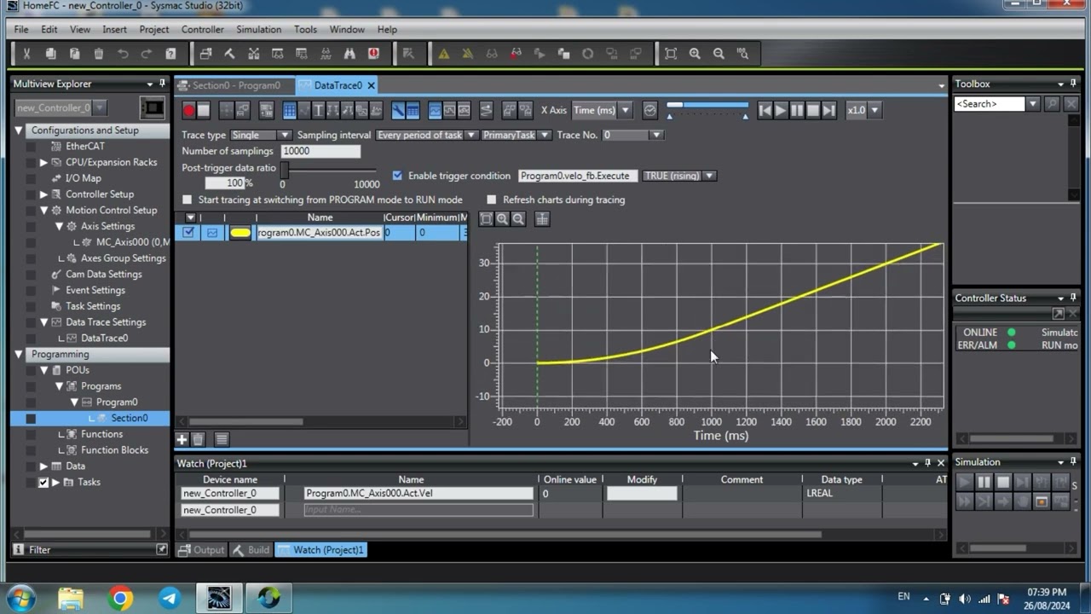The image size is (1091, 614).
Task: Toggle the checkbox beside Section0 tree item
Action: coord(31,418)
